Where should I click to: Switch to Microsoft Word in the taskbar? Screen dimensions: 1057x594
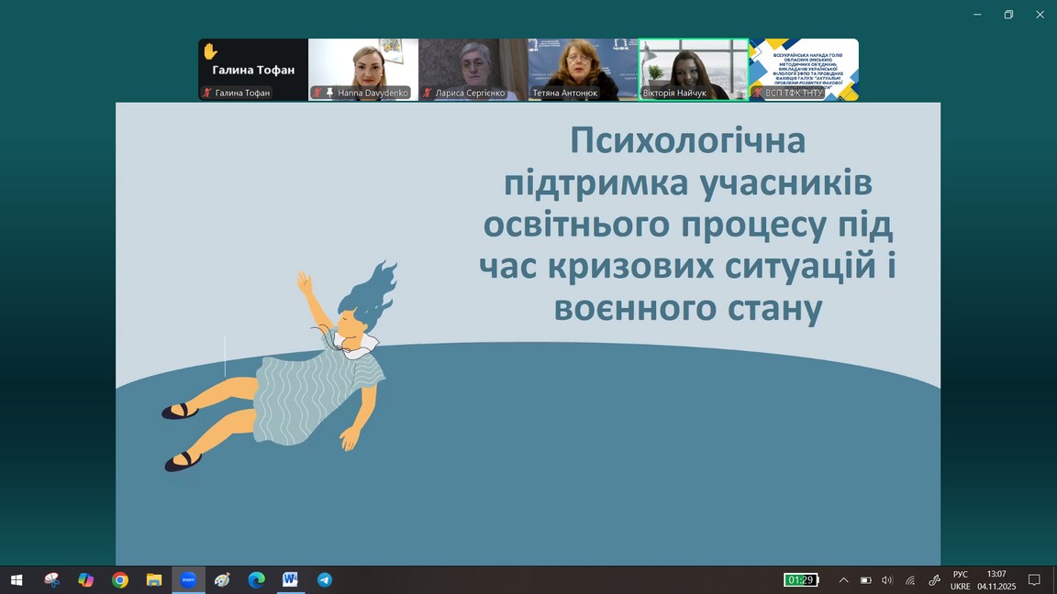pyautogui.click(x=290, y=579)
